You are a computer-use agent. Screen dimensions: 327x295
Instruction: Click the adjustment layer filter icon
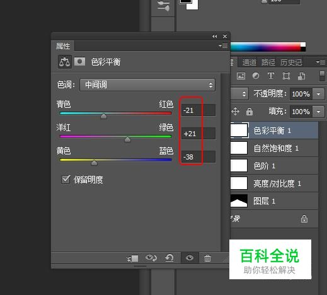click(256, 76)
